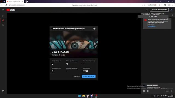Click the Wi-Fi icon in system tray
This screenshot has height=98, width=175.
click(161, 96)
